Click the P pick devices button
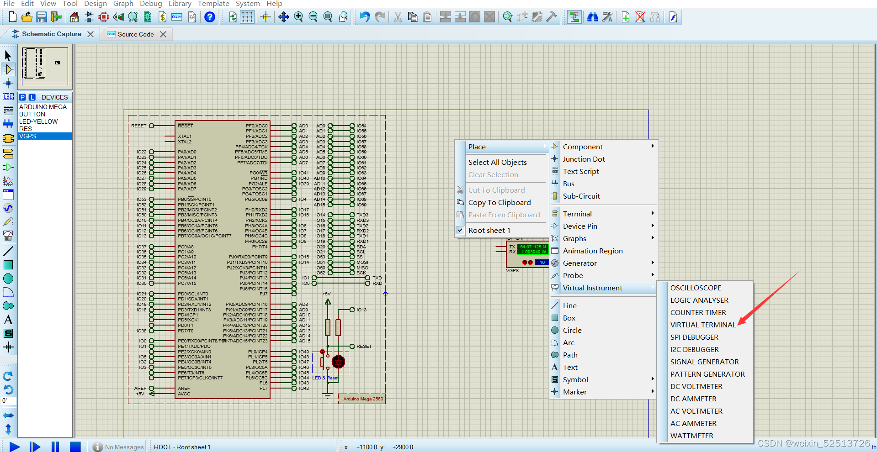 [x=22, y=97]
